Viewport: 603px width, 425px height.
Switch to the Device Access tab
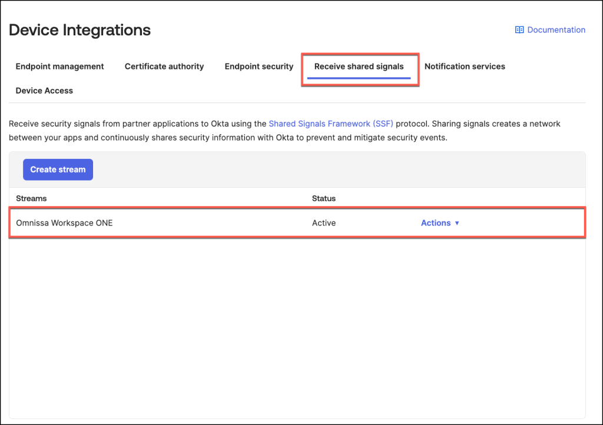point(44,91)
